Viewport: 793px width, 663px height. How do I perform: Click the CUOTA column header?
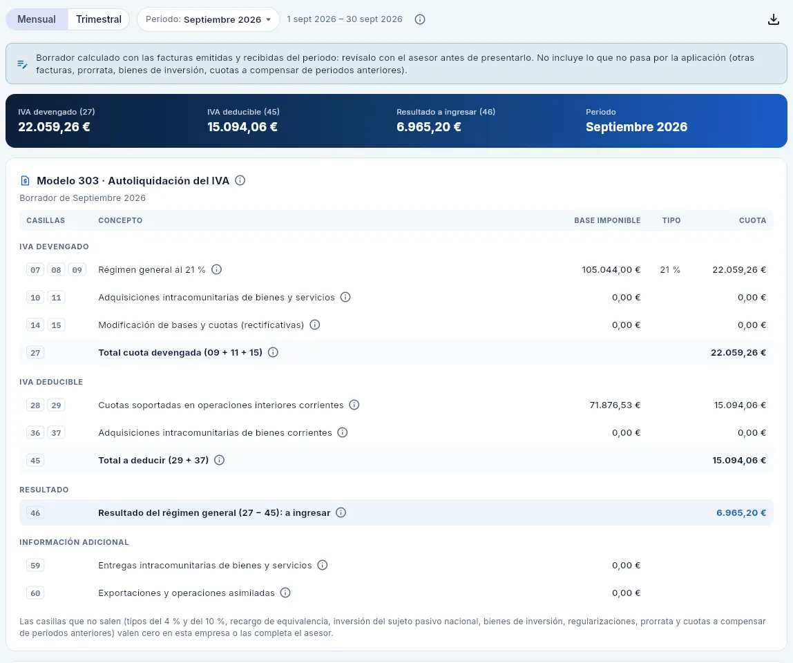752,220
